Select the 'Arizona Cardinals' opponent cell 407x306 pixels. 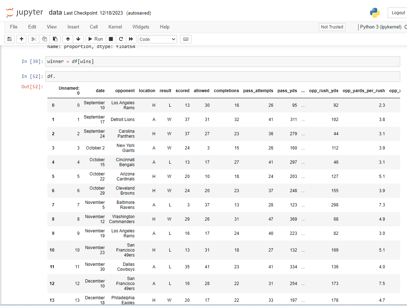tap(126, 176)
